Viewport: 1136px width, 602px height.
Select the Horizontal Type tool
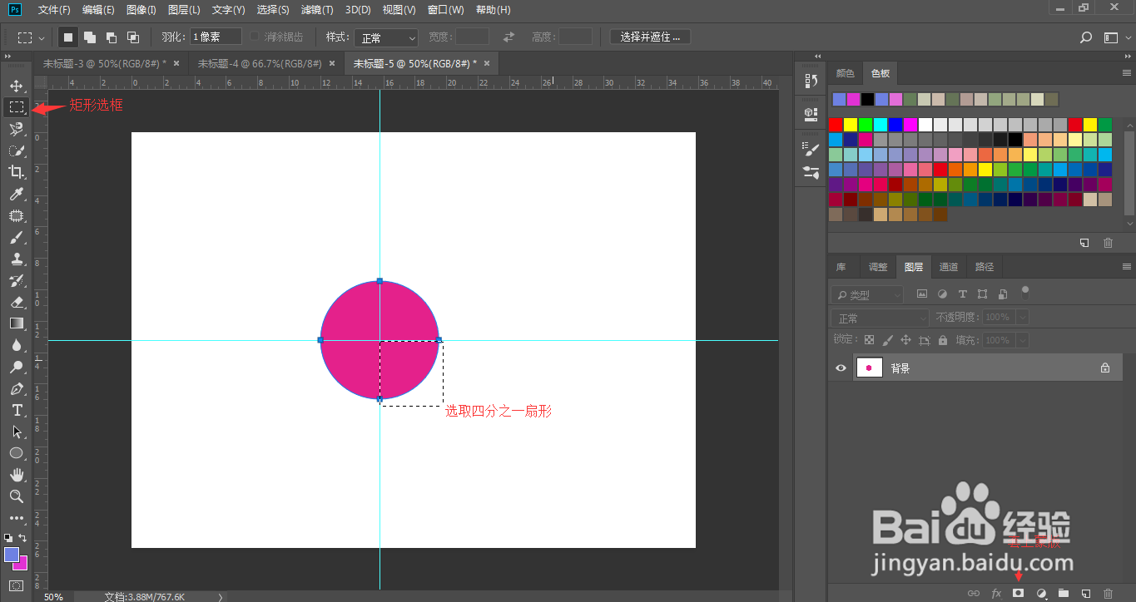[x=16, y=410]
